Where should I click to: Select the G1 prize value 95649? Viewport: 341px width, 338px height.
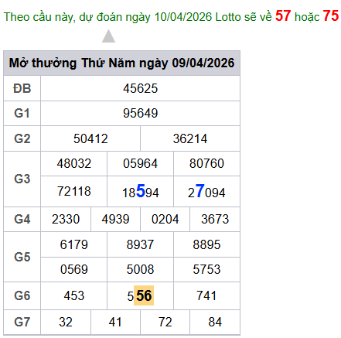(140, 113)
